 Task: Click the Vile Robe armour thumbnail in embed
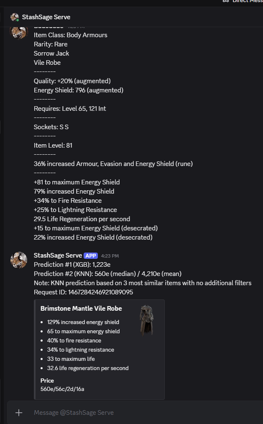point(146,320)
